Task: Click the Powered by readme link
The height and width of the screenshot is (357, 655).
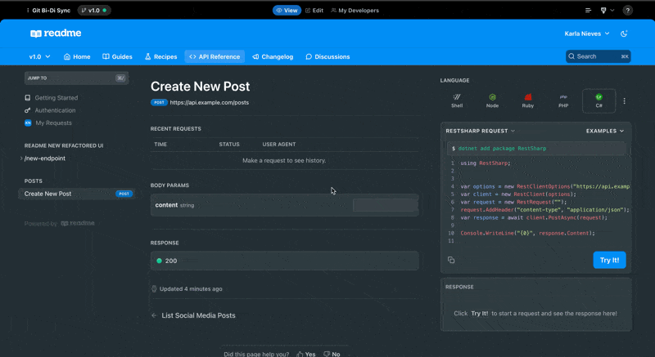Action: coord(59,223)
